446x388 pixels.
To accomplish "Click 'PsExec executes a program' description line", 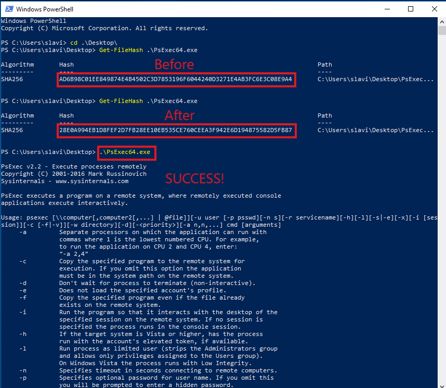I will pos(141,196).
